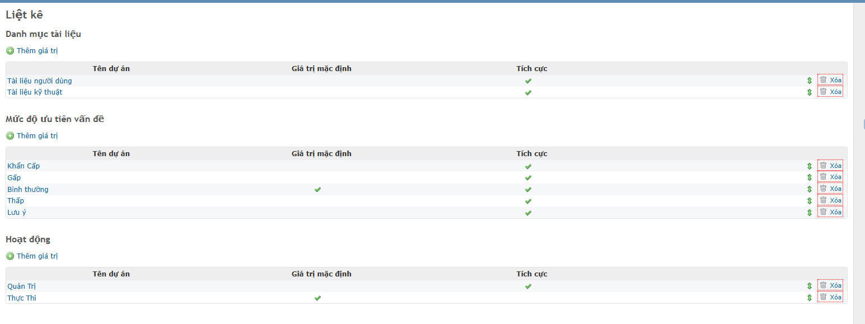Click active checkmark for Tài liệu người dùng

528,81
